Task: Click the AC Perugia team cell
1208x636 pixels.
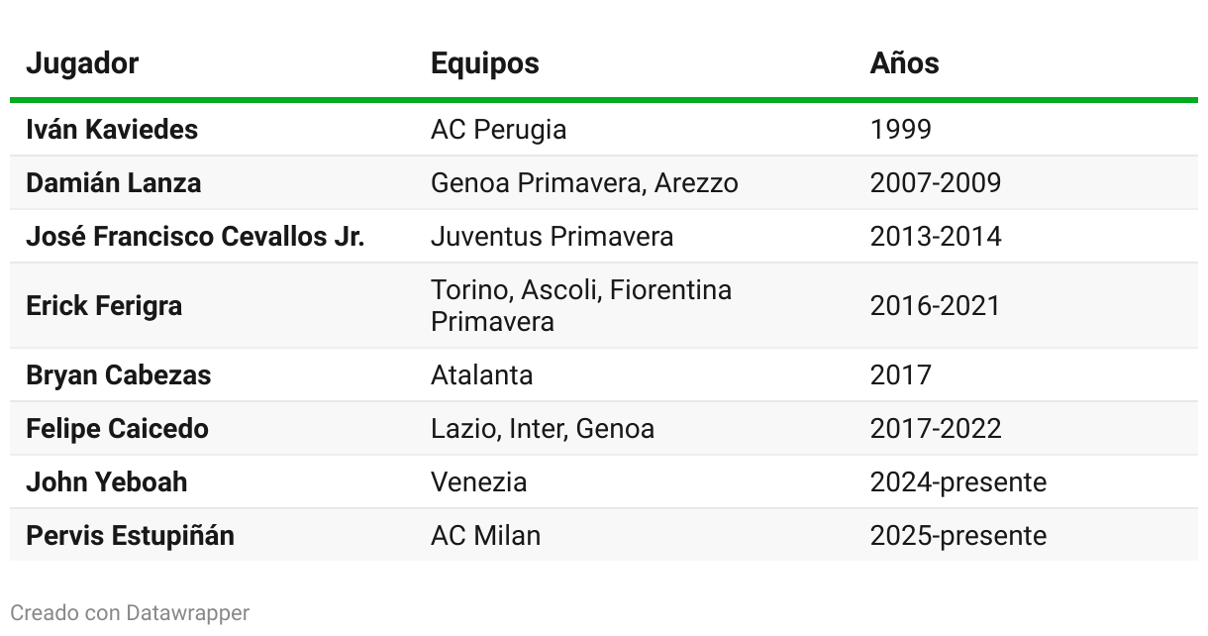Action: 499,130
